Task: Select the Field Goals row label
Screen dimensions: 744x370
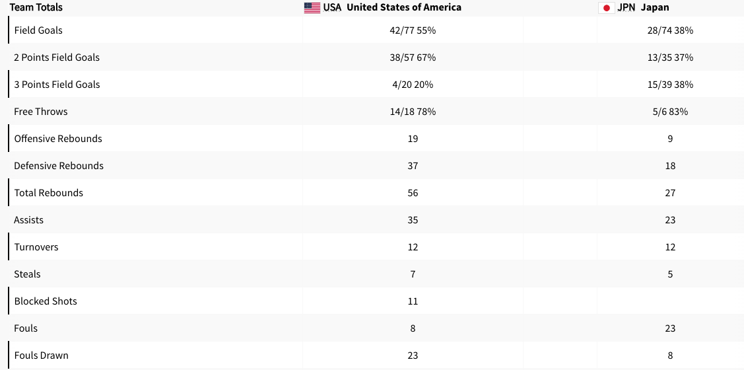Action: pyautogui.click(x=38, y=30)
